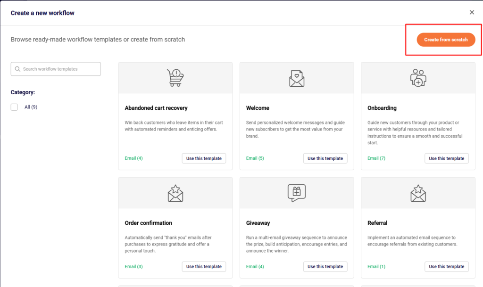
Task: Select the Onboarding card title
Action: coord(382,108)
